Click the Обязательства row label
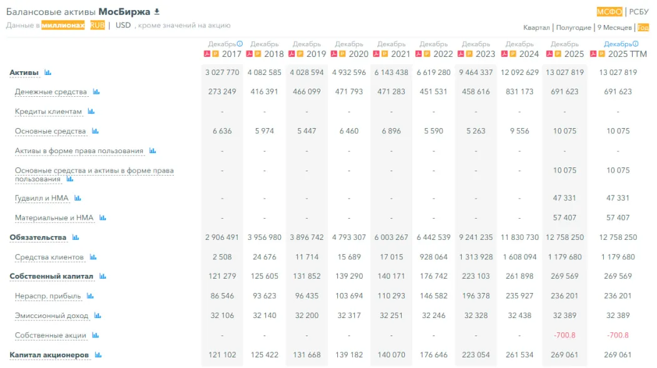 (38, 237)
